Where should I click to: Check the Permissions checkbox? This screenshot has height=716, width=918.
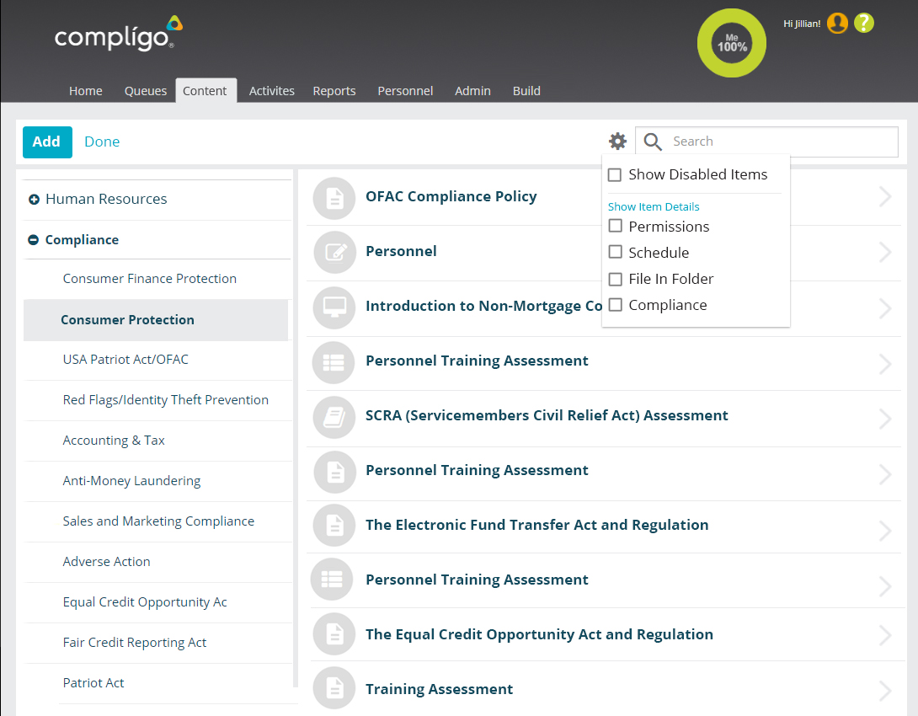pyautogui.click(x=616, y=227)
